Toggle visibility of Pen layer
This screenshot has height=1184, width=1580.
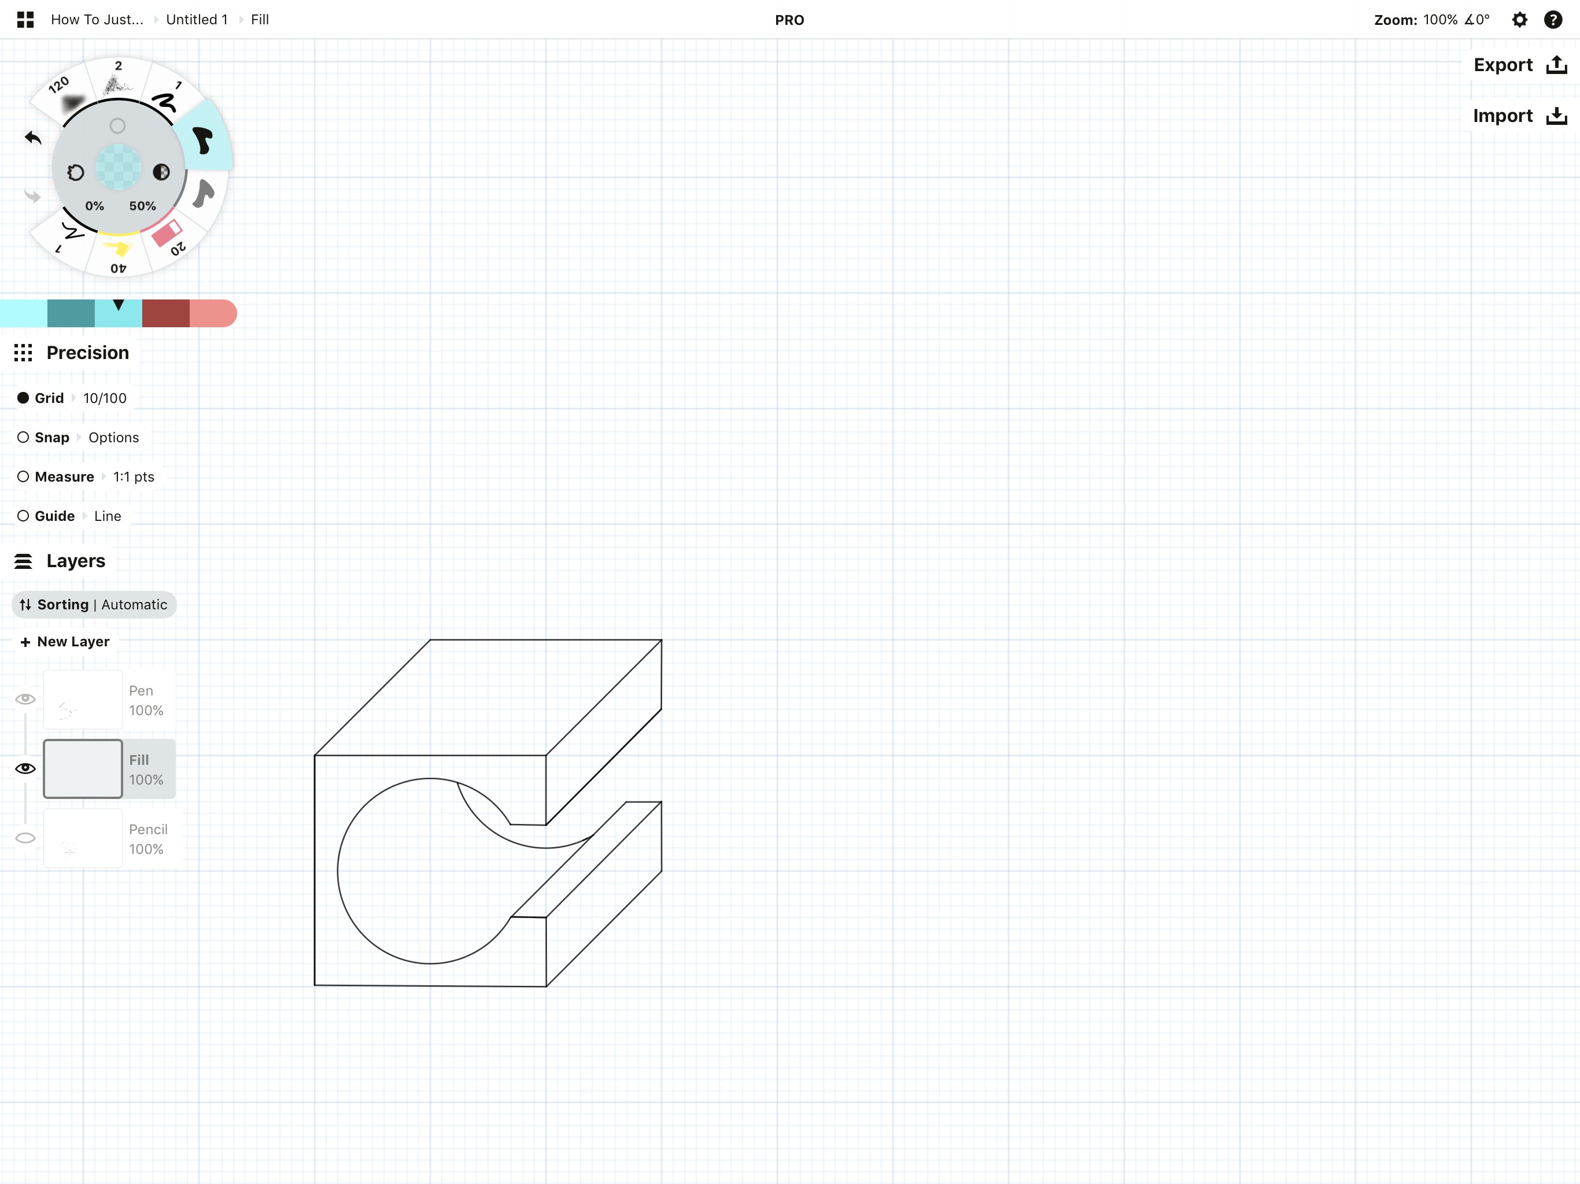point(24,698)
